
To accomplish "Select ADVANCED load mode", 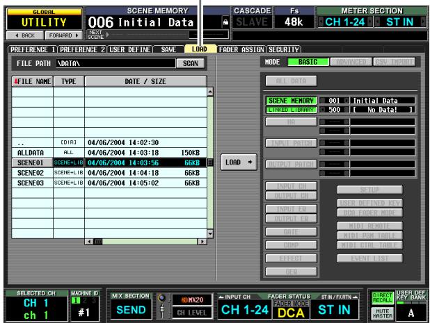I will (351, 62).
